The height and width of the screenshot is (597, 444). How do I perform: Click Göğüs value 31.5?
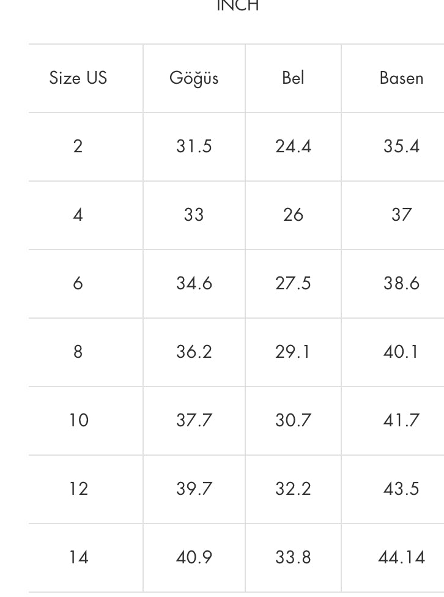tap(194, 147)
